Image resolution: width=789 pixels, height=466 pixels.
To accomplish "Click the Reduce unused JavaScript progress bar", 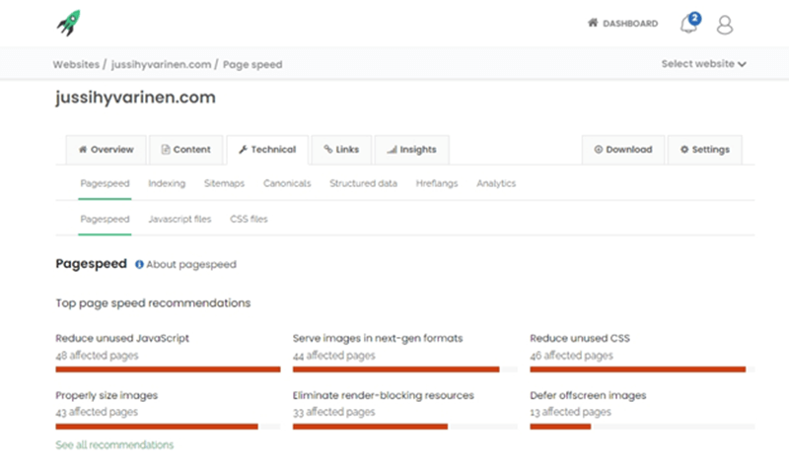I will pyautogui.click(x=168, y=369).
